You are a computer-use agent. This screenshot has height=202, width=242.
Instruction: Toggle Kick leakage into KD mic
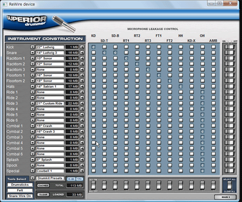click(93, 47)
